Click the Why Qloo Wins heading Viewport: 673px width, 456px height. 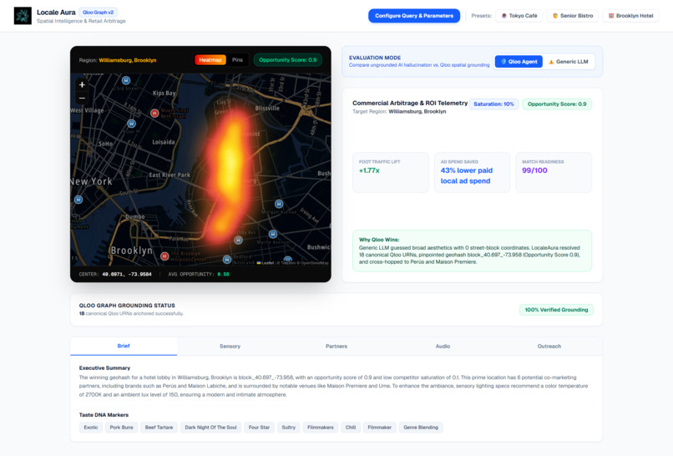379,240
